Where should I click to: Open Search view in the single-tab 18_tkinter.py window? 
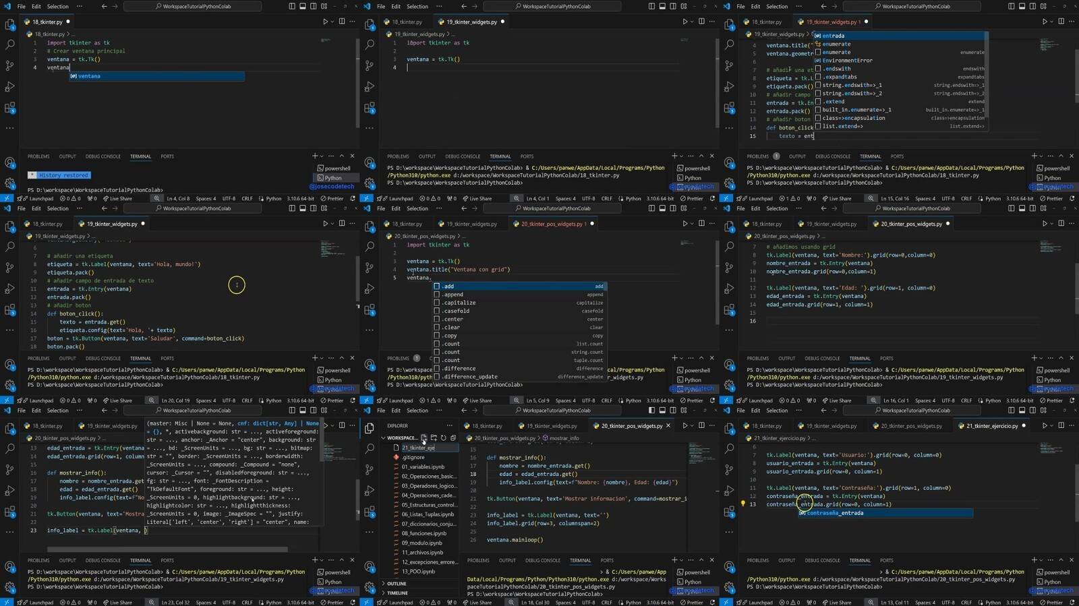pyautogui.click(x=10, y=45)
